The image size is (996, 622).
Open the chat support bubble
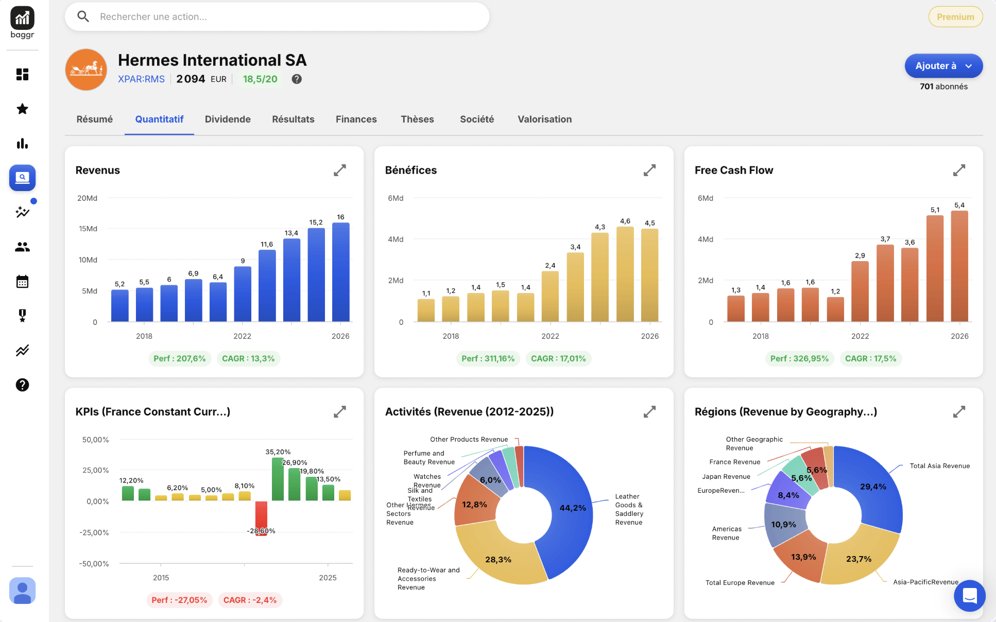pyautogui.click(x=969, y=596)
